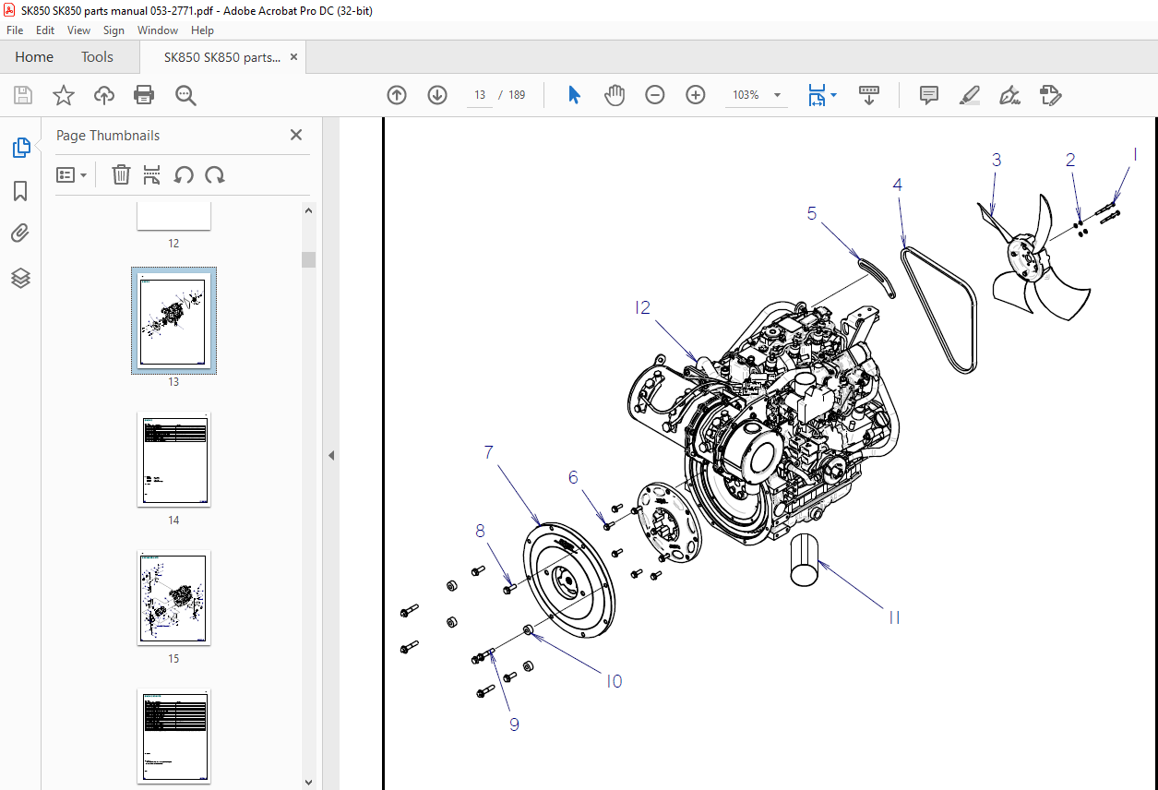Viewport: 1158px width, 790px height.
Task: Switch to the Home tab
Action: (x=34, y=57)
